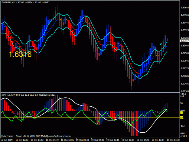
Task: Click the indicator scale value -112
Action: [182, 126]
